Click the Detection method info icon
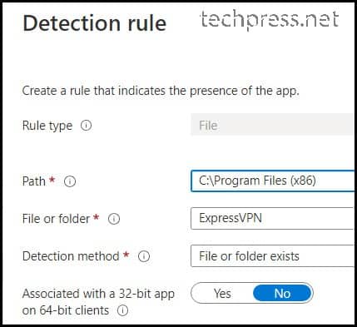 pyautogui.click(x=144, y=256)
